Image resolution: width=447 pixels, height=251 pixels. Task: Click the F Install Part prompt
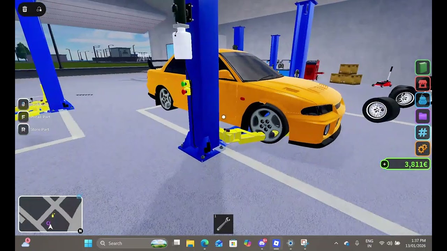35,117
